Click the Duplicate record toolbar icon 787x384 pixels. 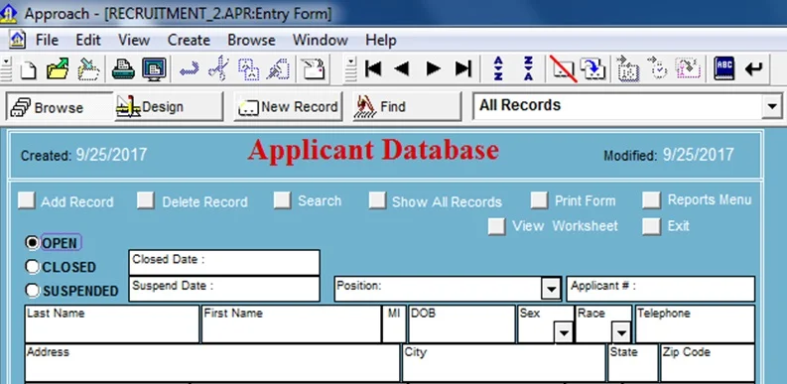pyautogui.click(x=592, y=68)
